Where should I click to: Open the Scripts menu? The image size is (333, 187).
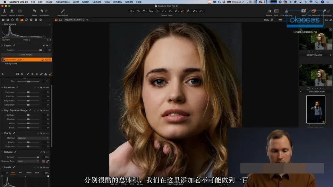click(129, 2)
